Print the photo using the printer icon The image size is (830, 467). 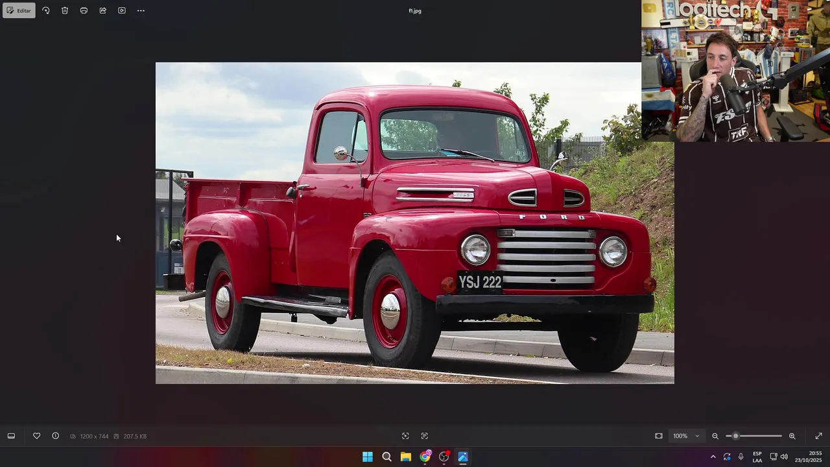point(84,10)
